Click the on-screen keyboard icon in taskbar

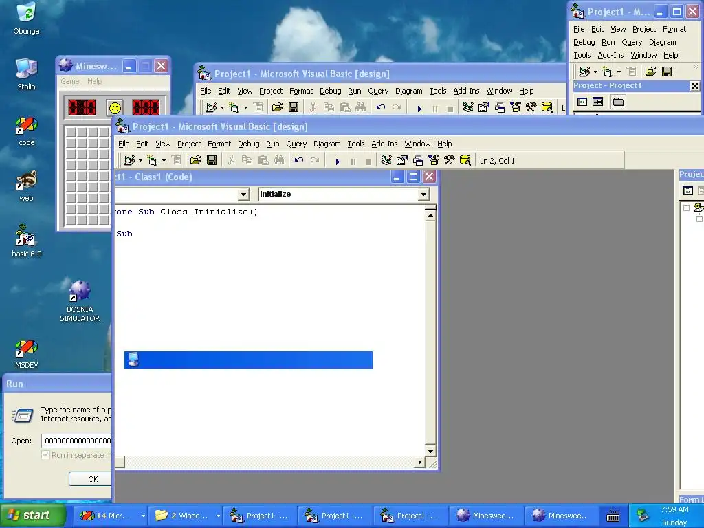pos(613,516)
